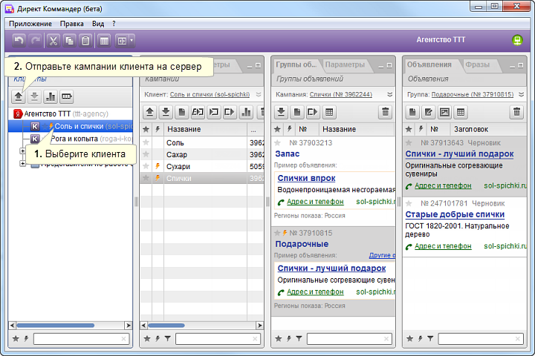Expand the tree node below Рога и копыта

point(22,151)
